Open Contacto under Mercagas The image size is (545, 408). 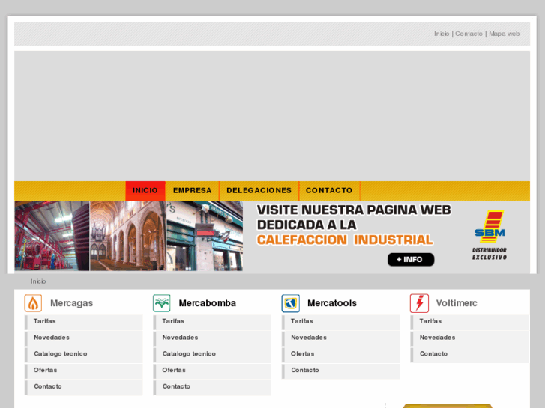click(84, 387)
